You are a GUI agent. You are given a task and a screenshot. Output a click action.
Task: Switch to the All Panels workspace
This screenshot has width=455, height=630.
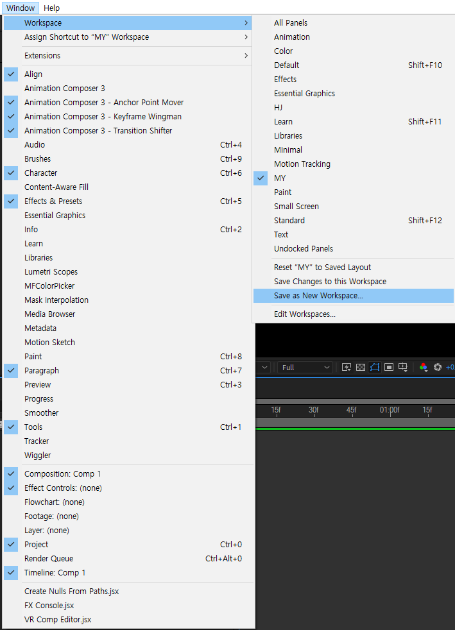[354, 23]
